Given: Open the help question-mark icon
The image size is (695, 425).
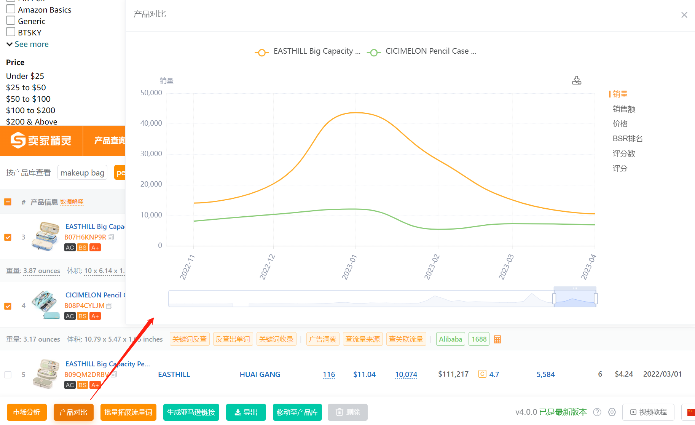Looking at the screenshot, I should 597,412.
